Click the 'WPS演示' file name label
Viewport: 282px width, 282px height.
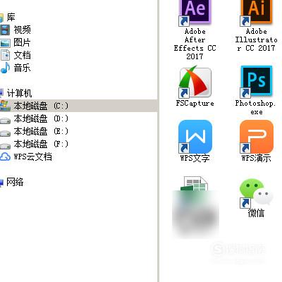click(x=257, y=158)
